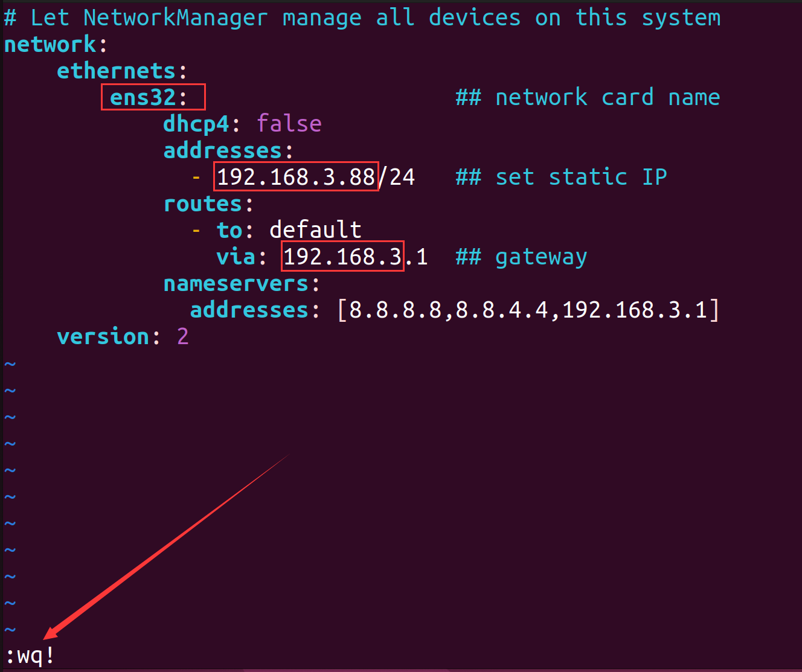Click the /24 subnet prefix
The width and height of the screenshot is (802, 672).
coord(398,177)
